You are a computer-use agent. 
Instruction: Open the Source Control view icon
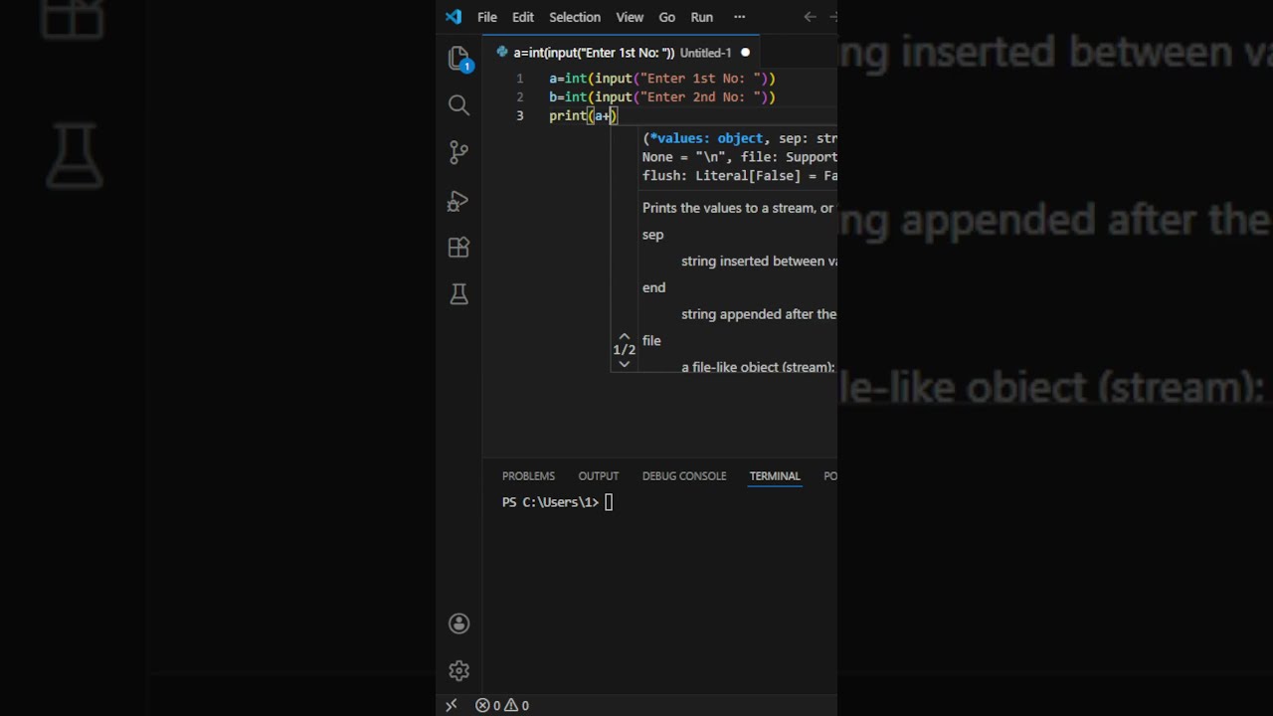coord(458,152)
